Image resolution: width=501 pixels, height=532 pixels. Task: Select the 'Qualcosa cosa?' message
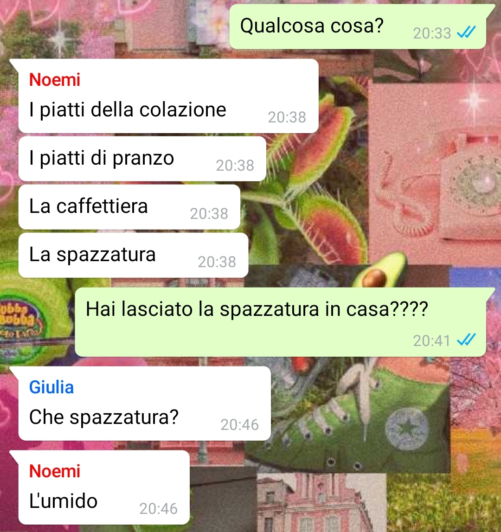[x=358, y=26]
